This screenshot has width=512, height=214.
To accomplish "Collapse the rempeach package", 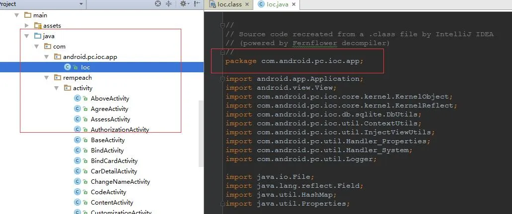I will click(46, 78).
